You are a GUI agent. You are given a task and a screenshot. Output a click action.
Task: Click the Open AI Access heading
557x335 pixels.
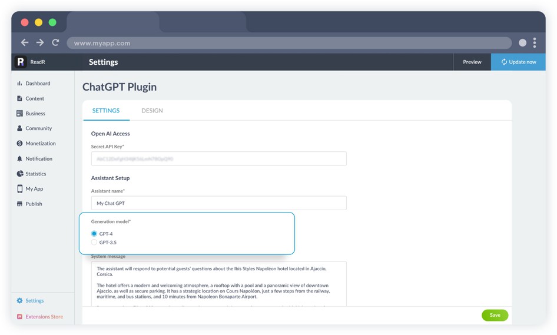point(111,134)
